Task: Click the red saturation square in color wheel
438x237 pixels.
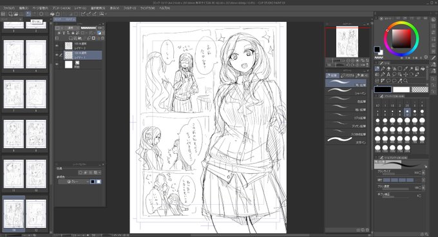Action: [x=401, y=39]
